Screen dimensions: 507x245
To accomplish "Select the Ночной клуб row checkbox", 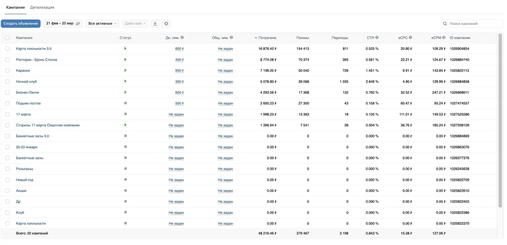I will point(7,81).
